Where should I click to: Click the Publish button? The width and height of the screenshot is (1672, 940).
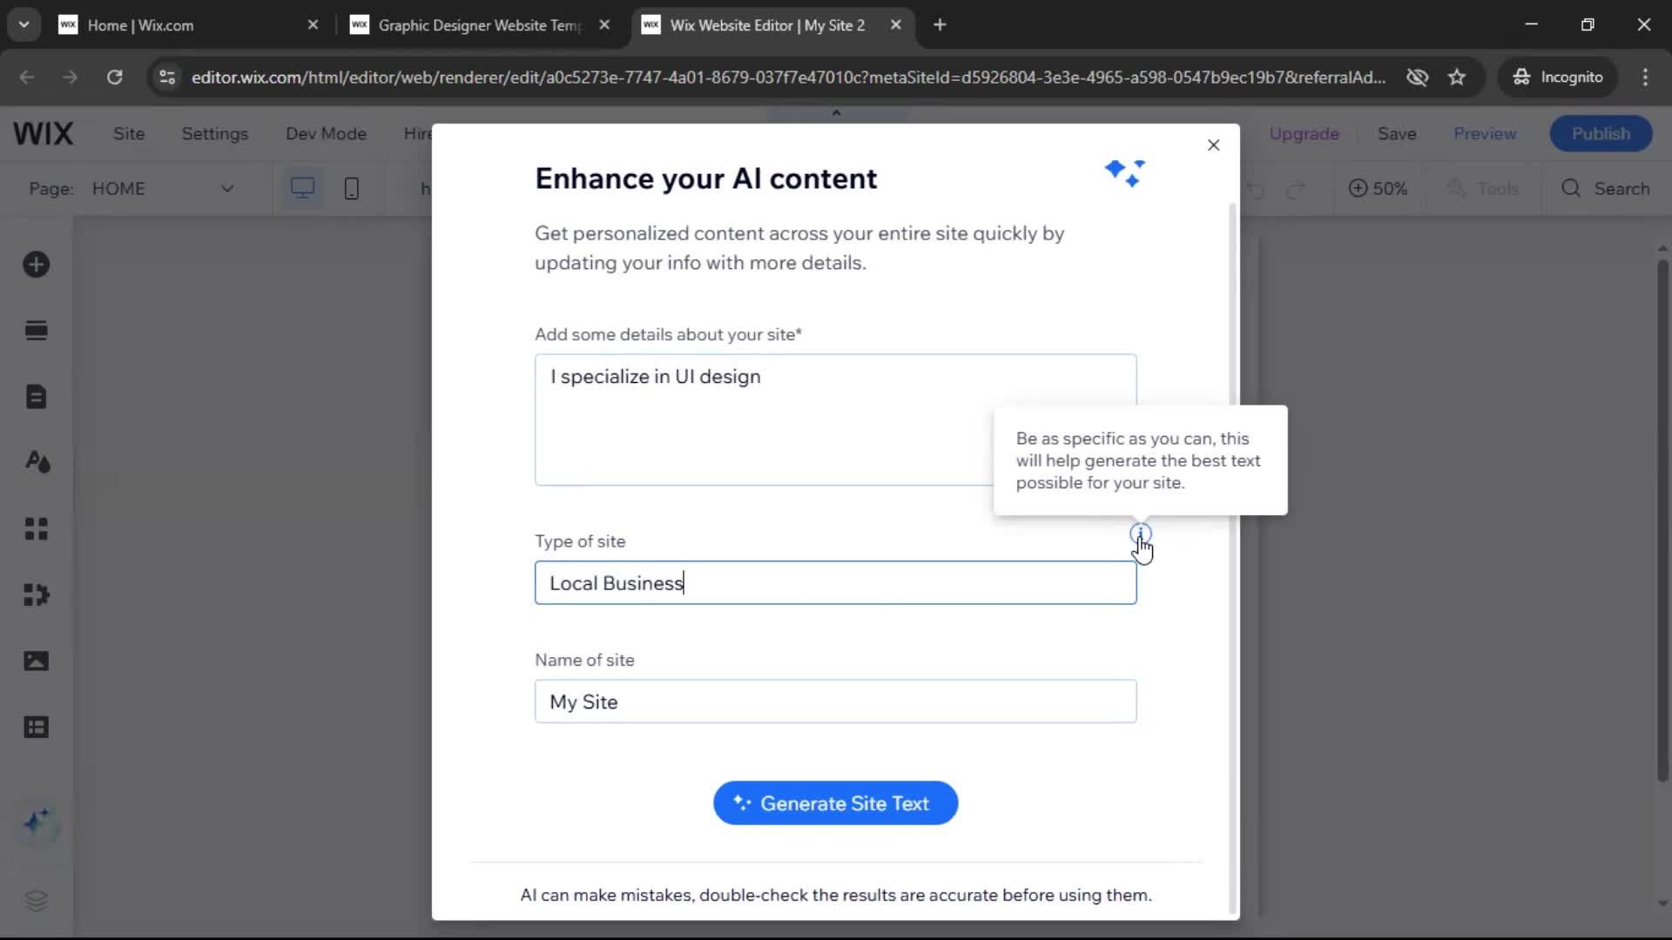[1601, 133]
